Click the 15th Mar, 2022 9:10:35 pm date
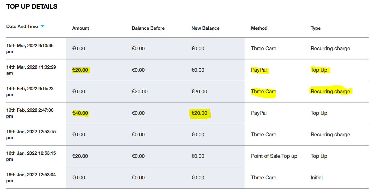The height and width of the screenshot is (195, 382). tap(30, 48)
